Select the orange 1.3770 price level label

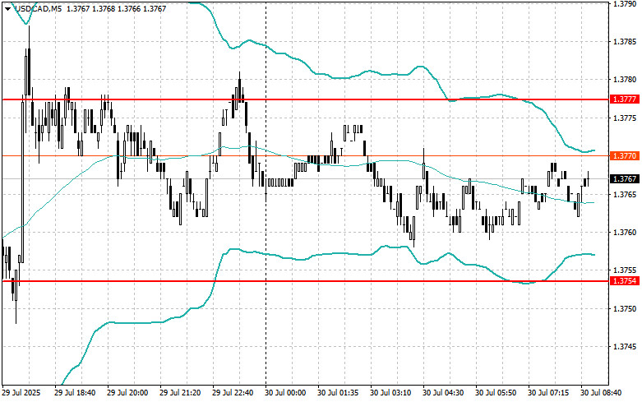625,156
